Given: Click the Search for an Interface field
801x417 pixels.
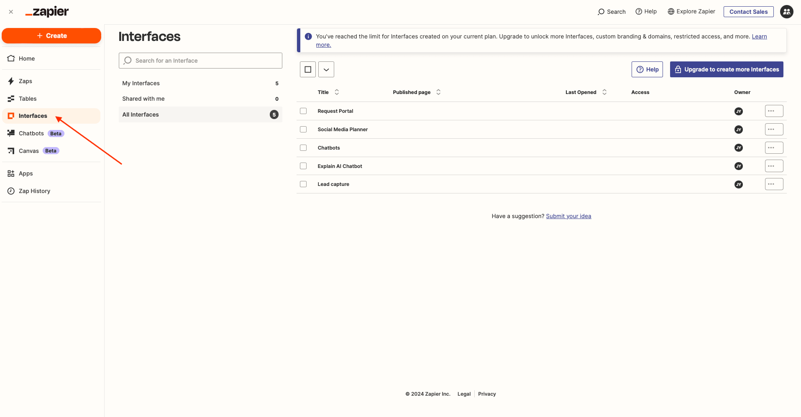Looking at the screenshot, I should (x=200, y=60).
